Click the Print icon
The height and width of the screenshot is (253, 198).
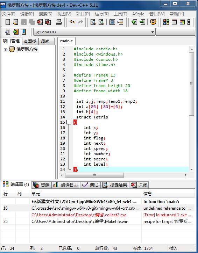[59, 22]
